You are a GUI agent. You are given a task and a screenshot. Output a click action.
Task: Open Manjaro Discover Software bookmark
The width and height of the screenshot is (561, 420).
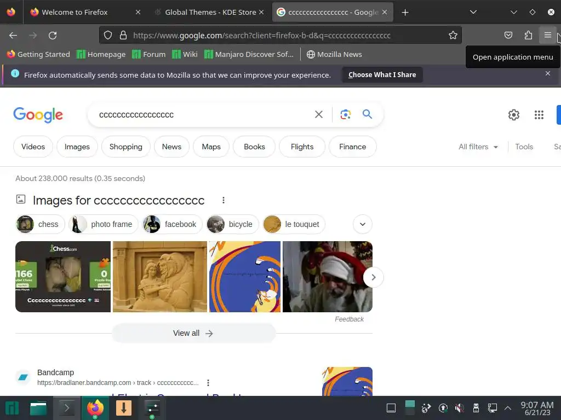click(249, 54)
